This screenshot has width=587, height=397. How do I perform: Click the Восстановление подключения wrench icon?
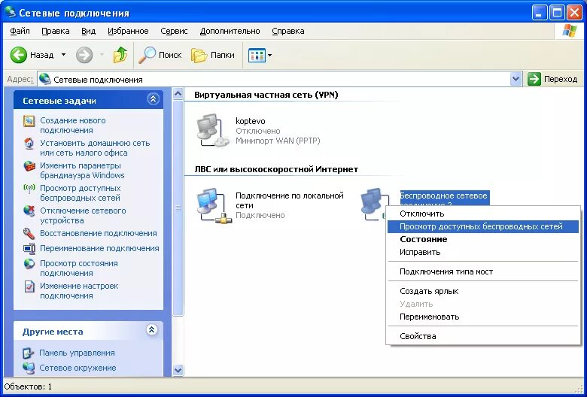[x=29, y=234]
